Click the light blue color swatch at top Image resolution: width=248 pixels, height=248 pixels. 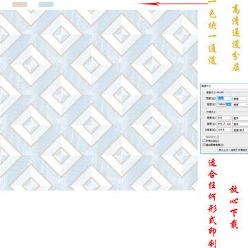pyautogui.click(x=46, y=4)
